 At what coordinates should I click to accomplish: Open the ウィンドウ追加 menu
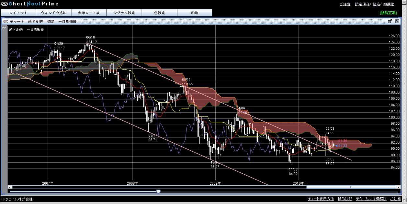click(x=53, y=13)
